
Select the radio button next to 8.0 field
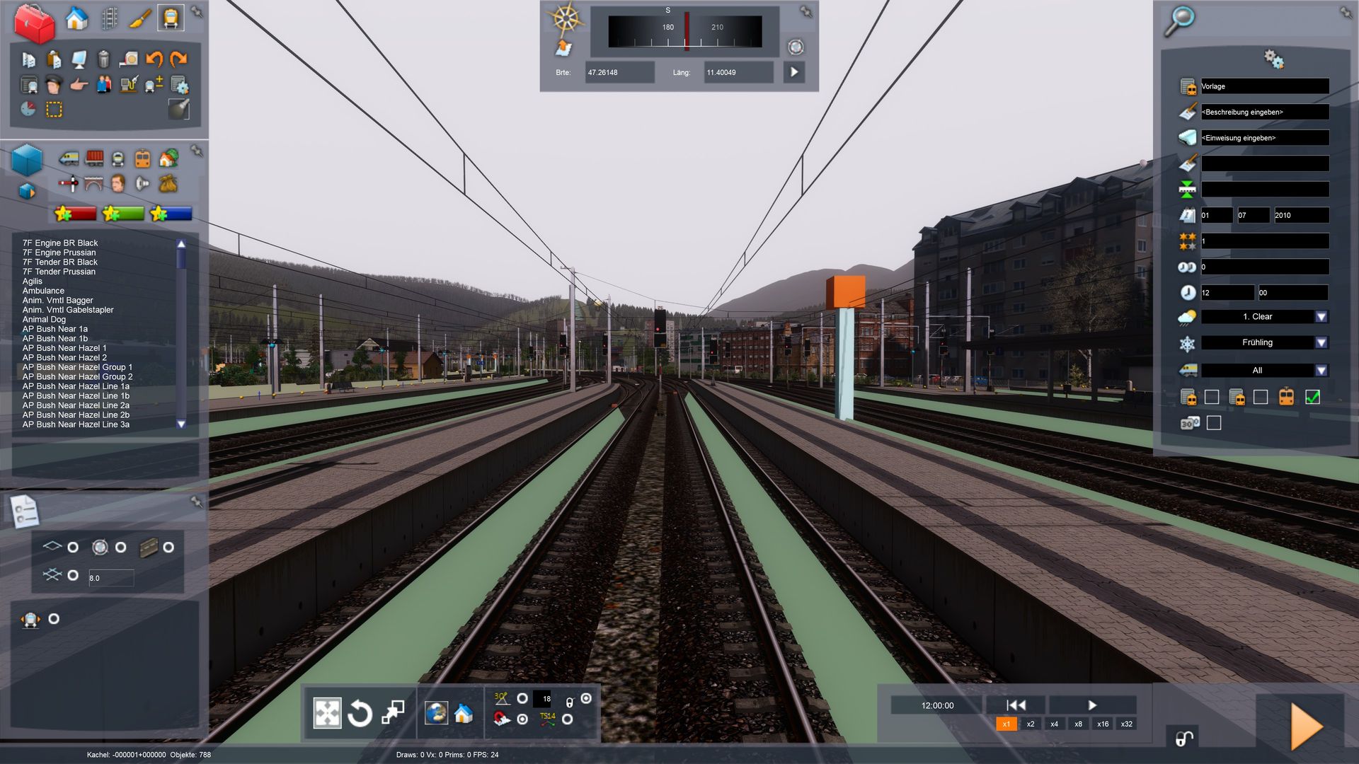(x=73, y=576)
